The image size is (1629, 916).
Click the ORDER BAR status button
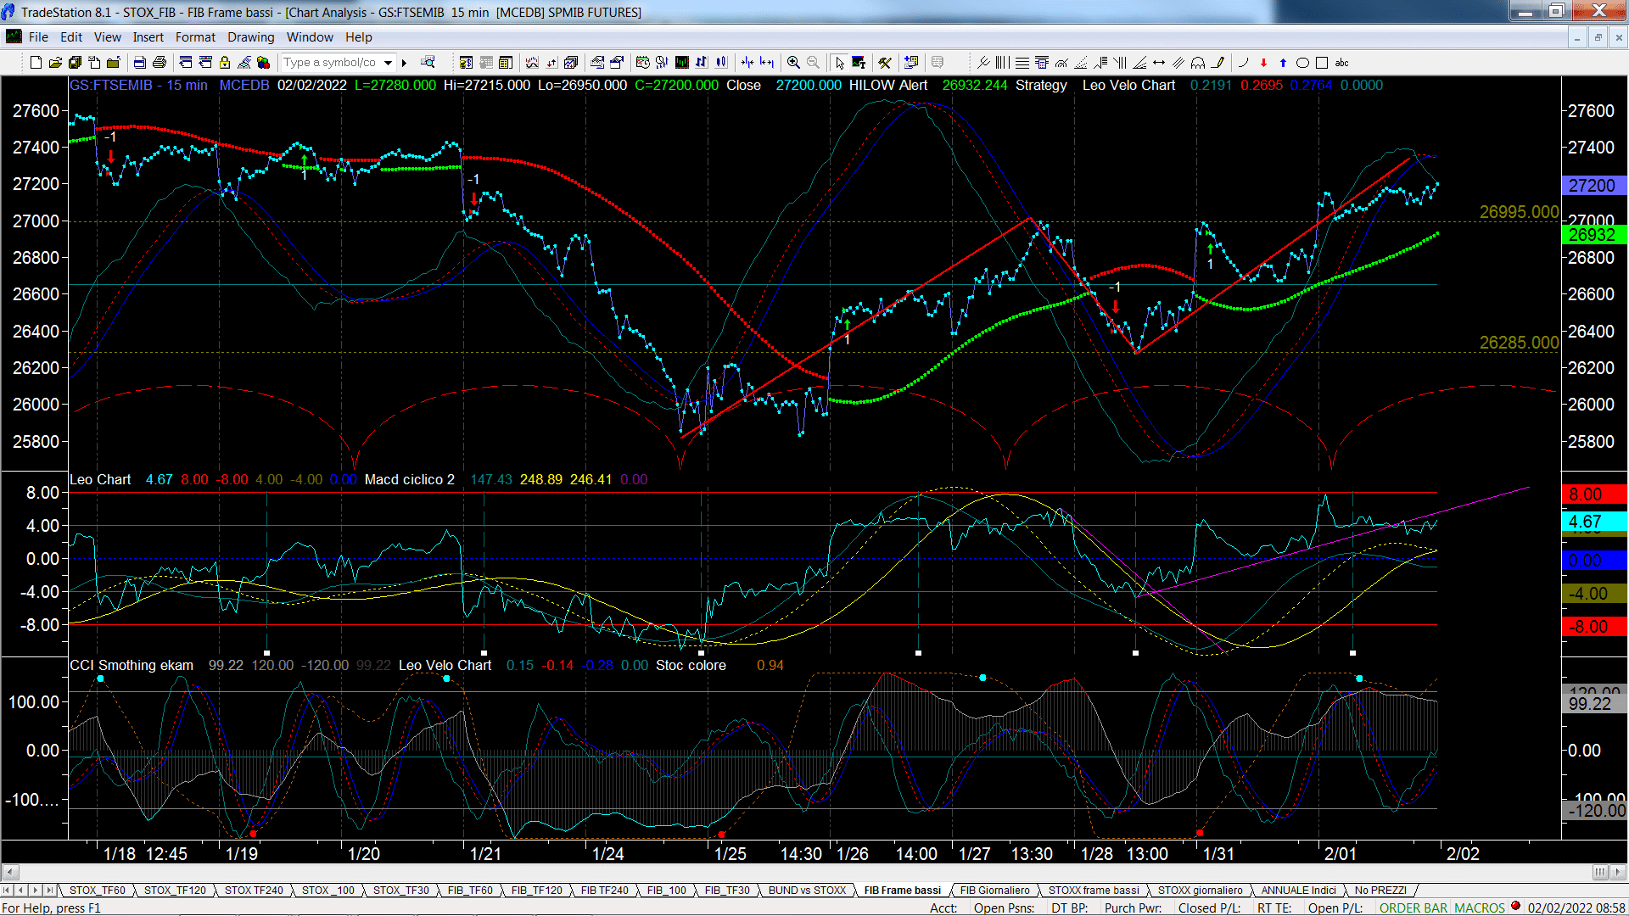[1413, 908]
